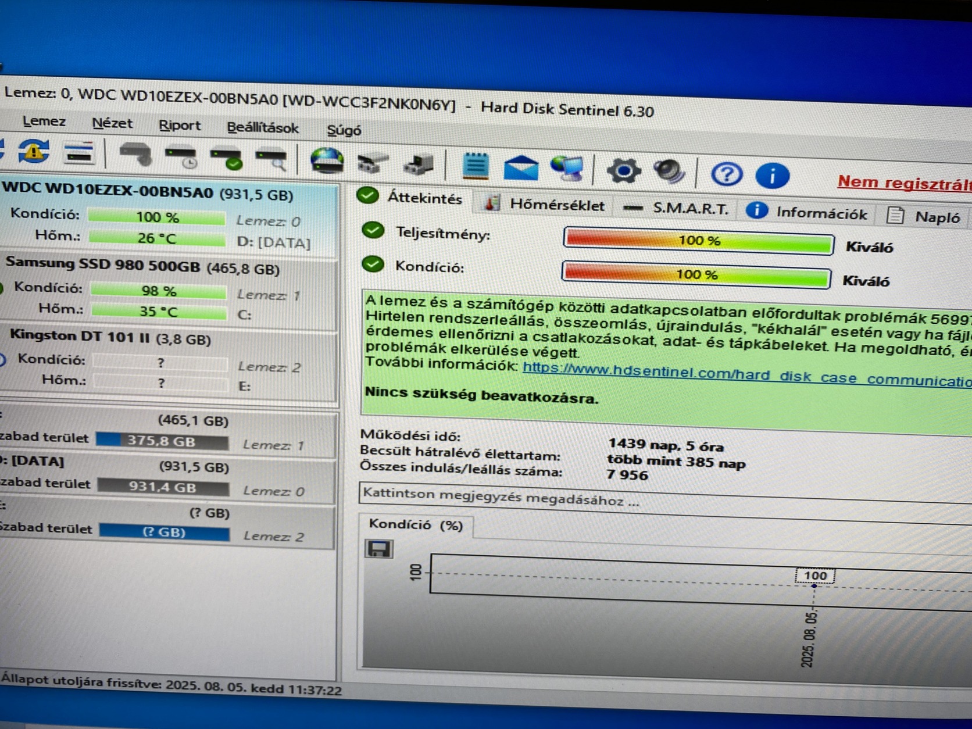Click the networked monitors toolbar icon
This screenshot has height=729, width=972.
tap(567, 169)
